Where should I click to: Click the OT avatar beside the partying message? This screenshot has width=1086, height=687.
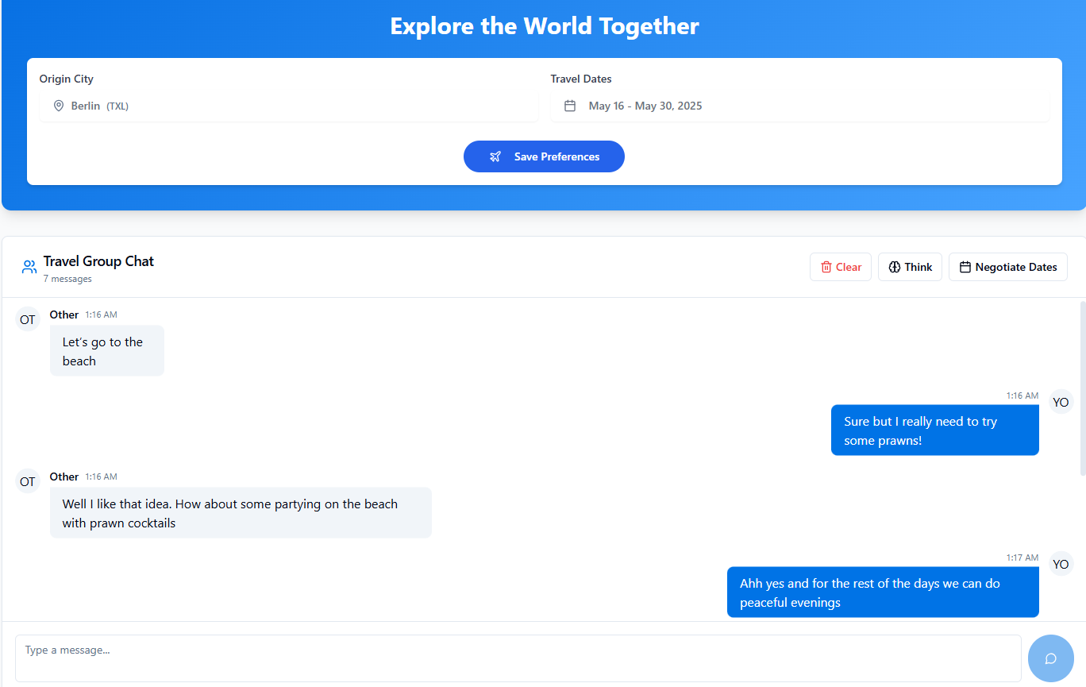pyautogui.click(x=28, y=481)
